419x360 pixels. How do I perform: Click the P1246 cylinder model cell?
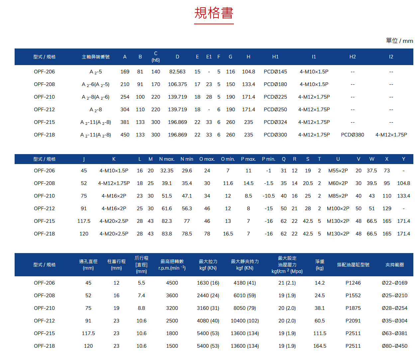click(x=353, y=283)
